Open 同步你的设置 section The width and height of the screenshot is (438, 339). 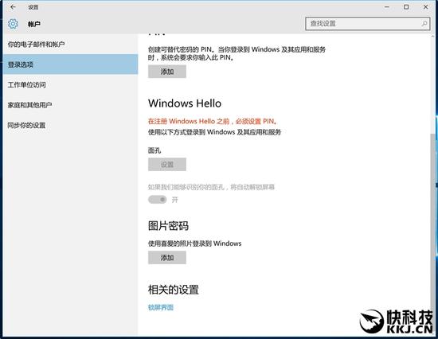[x=70, y=125]
